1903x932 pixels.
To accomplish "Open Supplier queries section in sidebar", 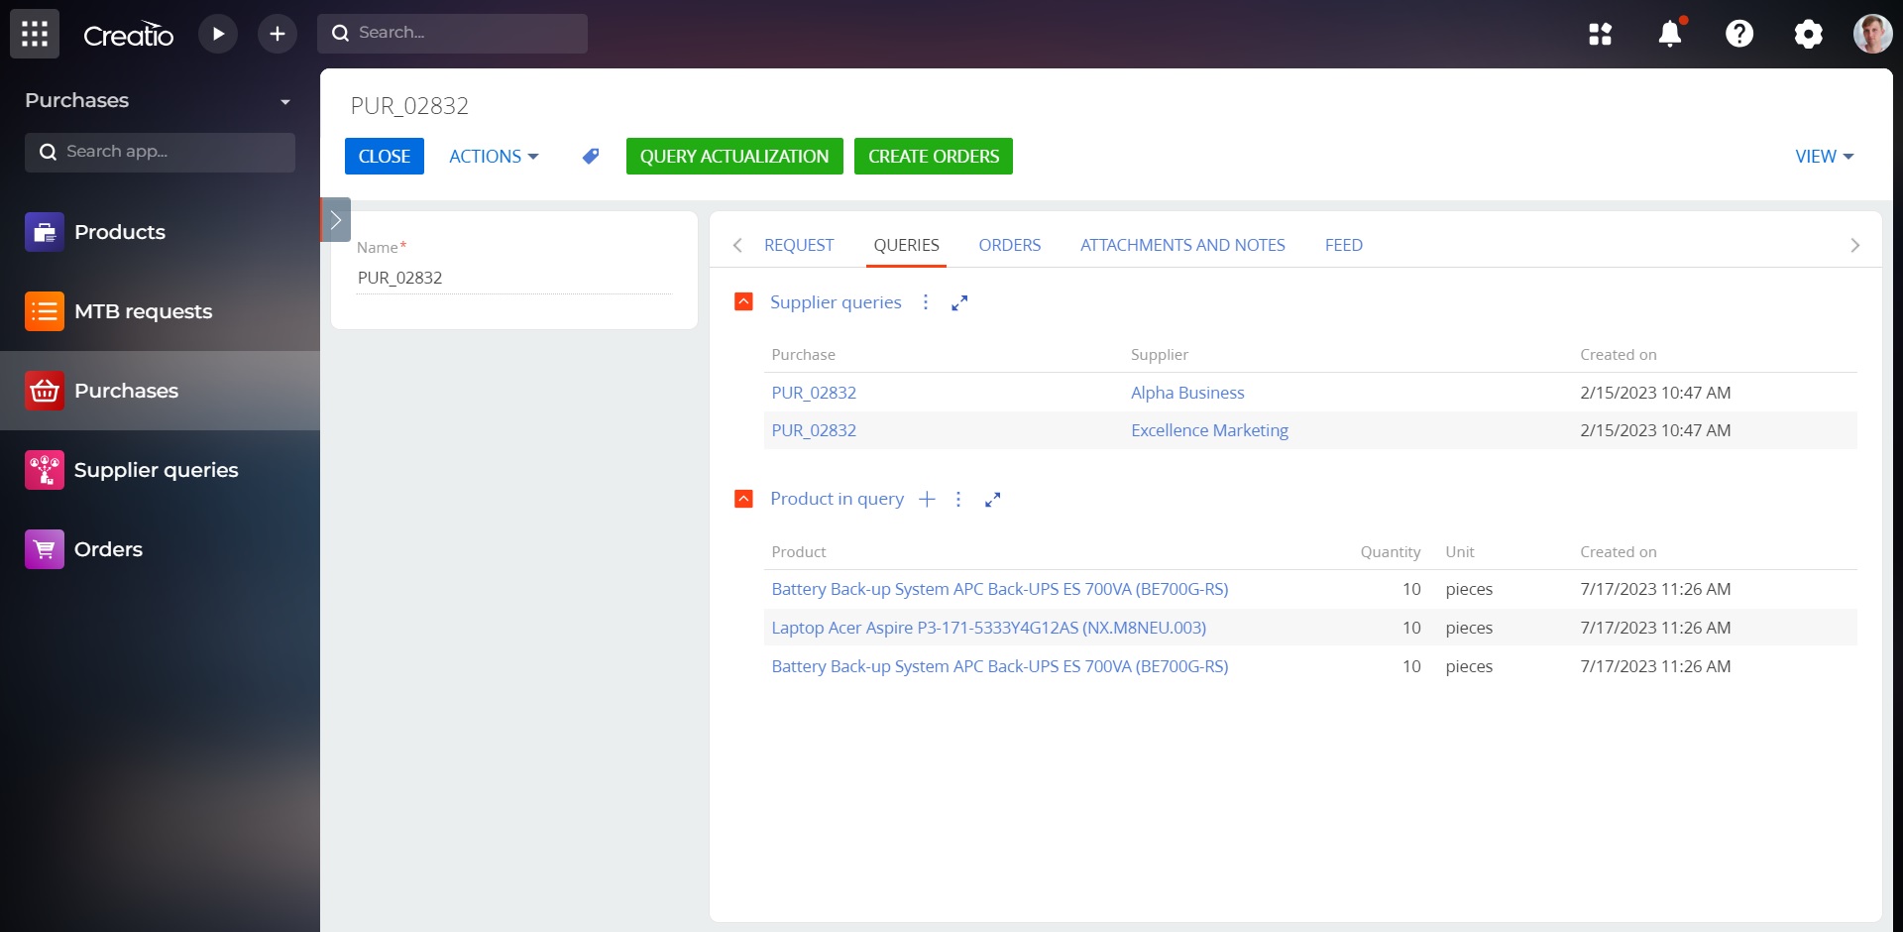I will click(155, 470).
